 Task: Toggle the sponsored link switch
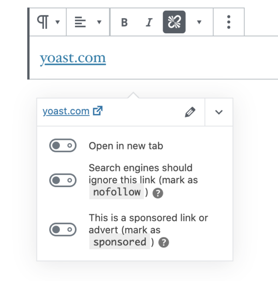click(63, 229)
